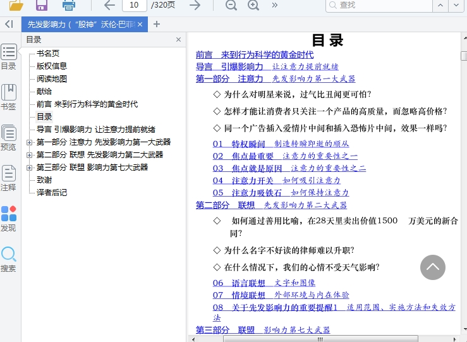Image resolution: width=467 pixels, height=342 pixels.
Task: Open a new tab with plus button
Action: click(157, 24)
